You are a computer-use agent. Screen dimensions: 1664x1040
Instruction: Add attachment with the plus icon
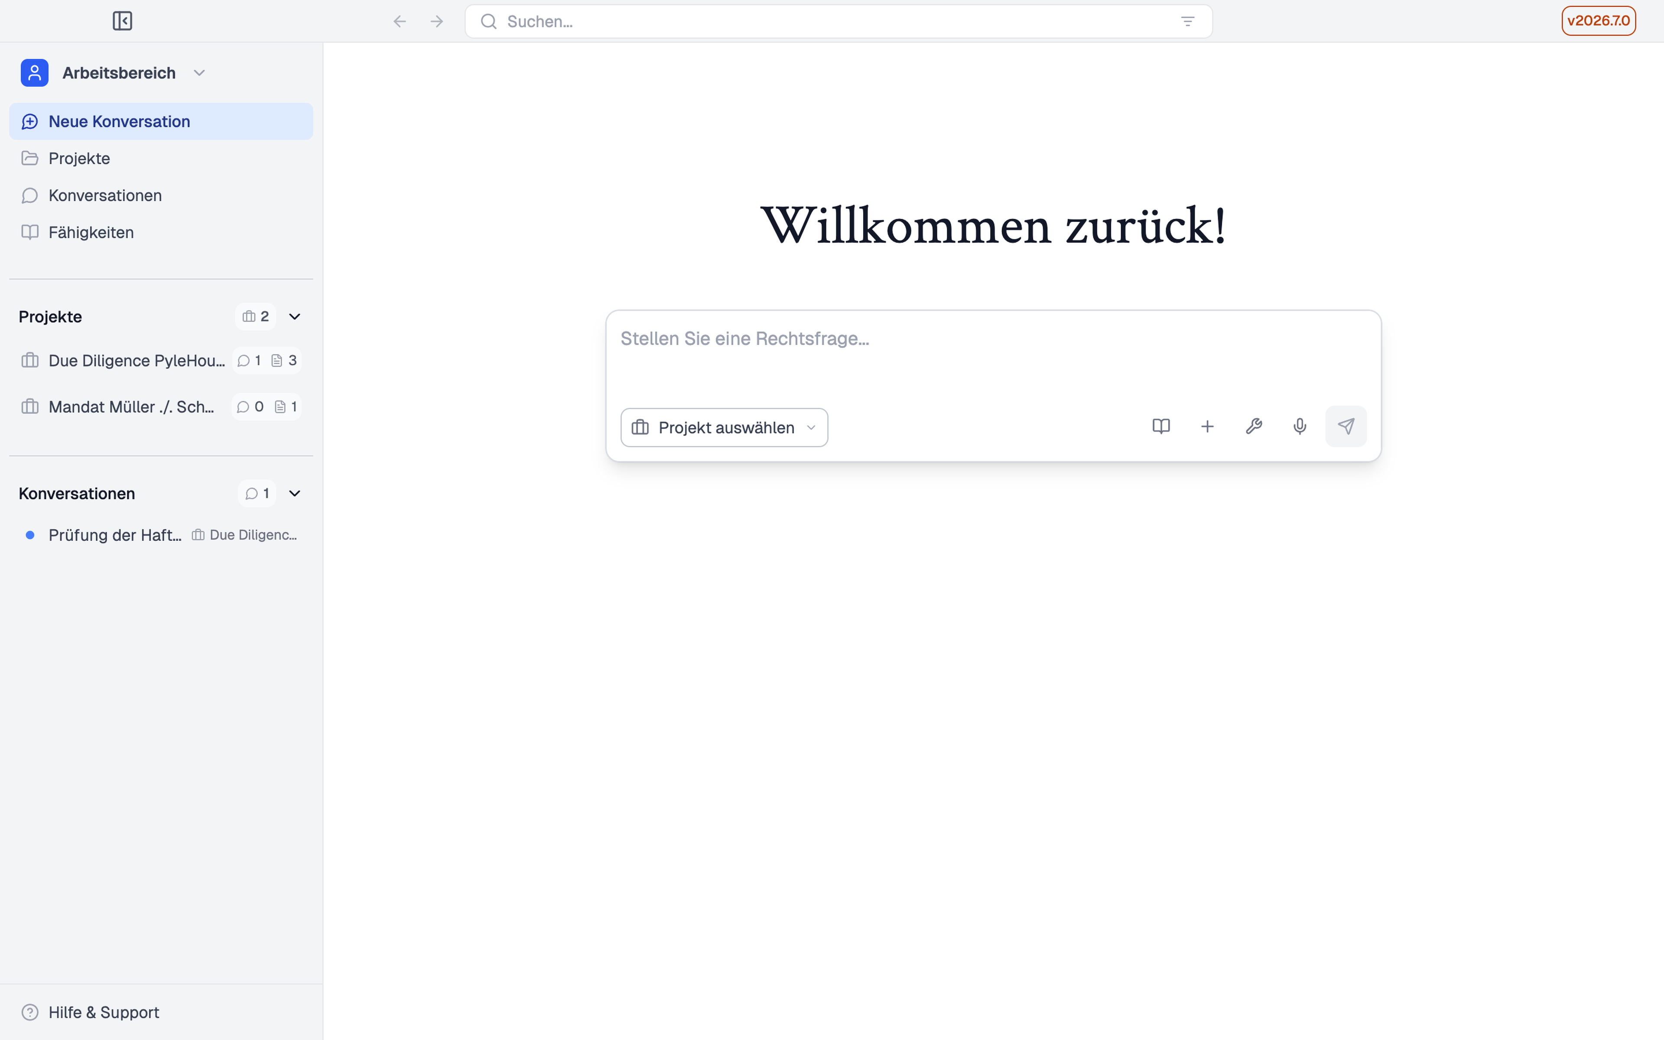pyautogui.click(x=1207, y=426)
